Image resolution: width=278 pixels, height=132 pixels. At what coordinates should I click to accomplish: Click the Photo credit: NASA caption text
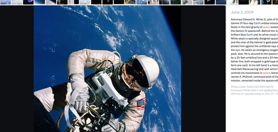pos(240,87)
